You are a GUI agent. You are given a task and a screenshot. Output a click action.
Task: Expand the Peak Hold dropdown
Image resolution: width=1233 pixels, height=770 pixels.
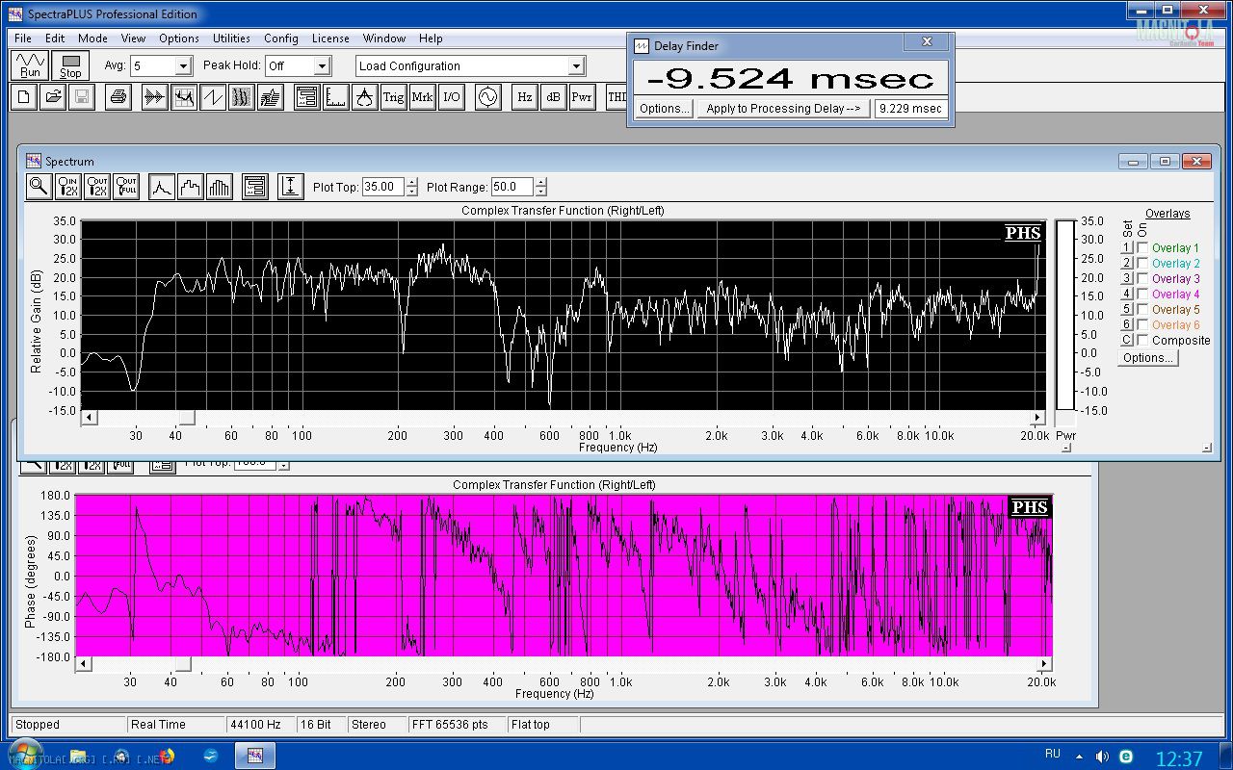click(322, 66)
